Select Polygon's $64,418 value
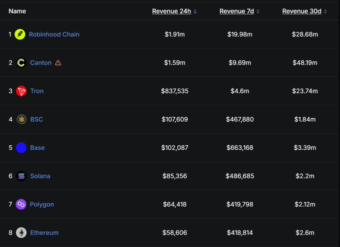Image resolution: width=340 pixels, height=247 pixels. 175,205
